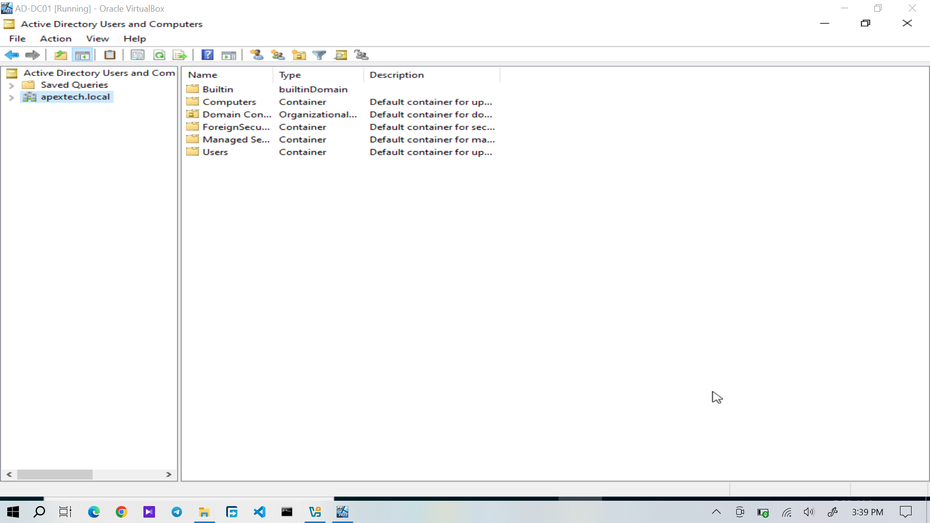This screenshot has width=930, height=523.
Task: Open the Windows Start menu
Action: 13,512
